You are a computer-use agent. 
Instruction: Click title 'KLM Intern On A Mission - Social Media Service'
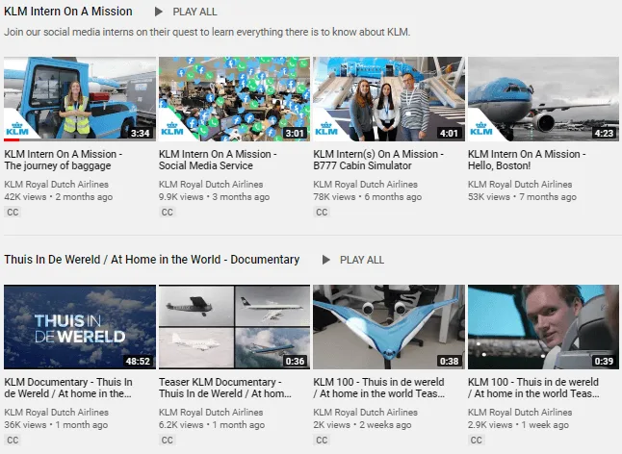coord(218,160)
